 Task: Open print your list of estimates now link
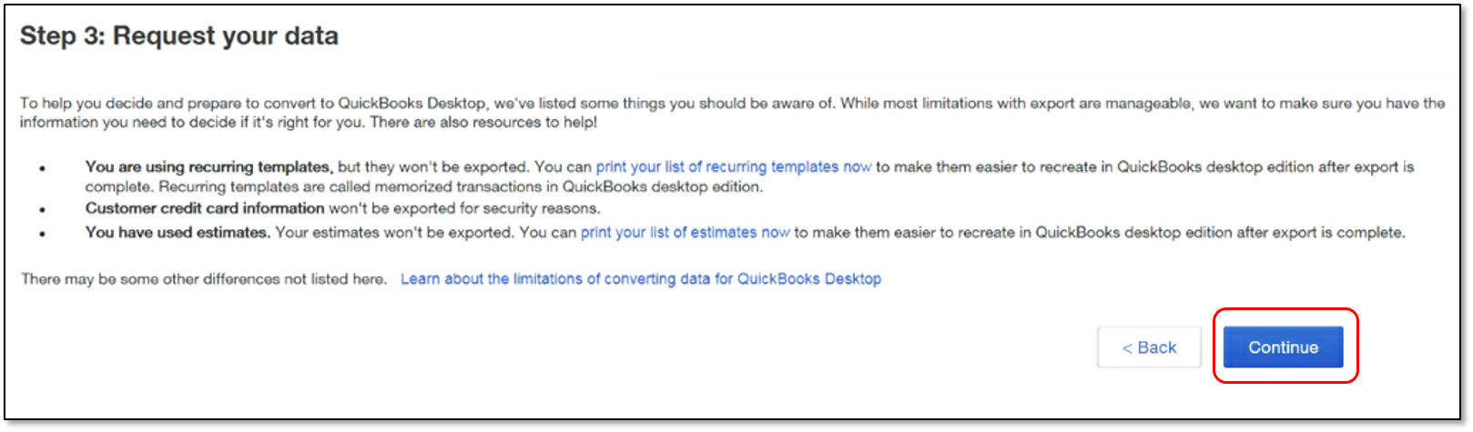pos(685,233)
